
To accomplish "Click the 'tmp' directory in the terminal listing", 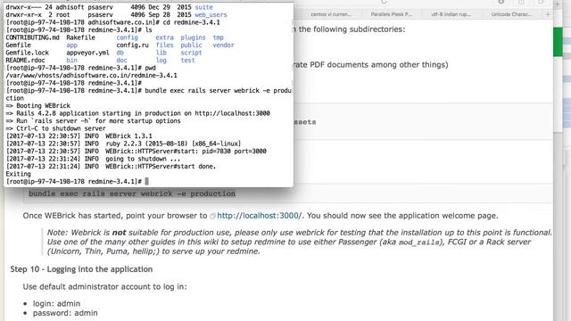I will [x=218, y=37].
